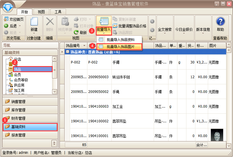The image size is (233, 157).
Task: Open dropdown arrow next to 后退
Action: (20, 26)
